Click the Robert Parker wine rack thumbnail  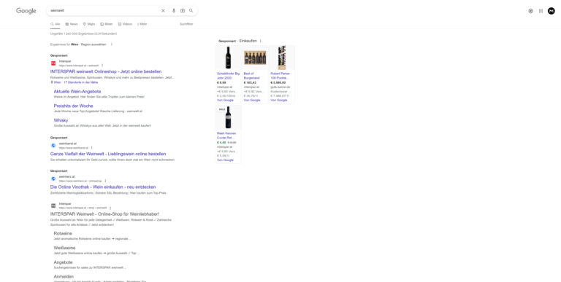pyautogui.click(x=282, y=58)
